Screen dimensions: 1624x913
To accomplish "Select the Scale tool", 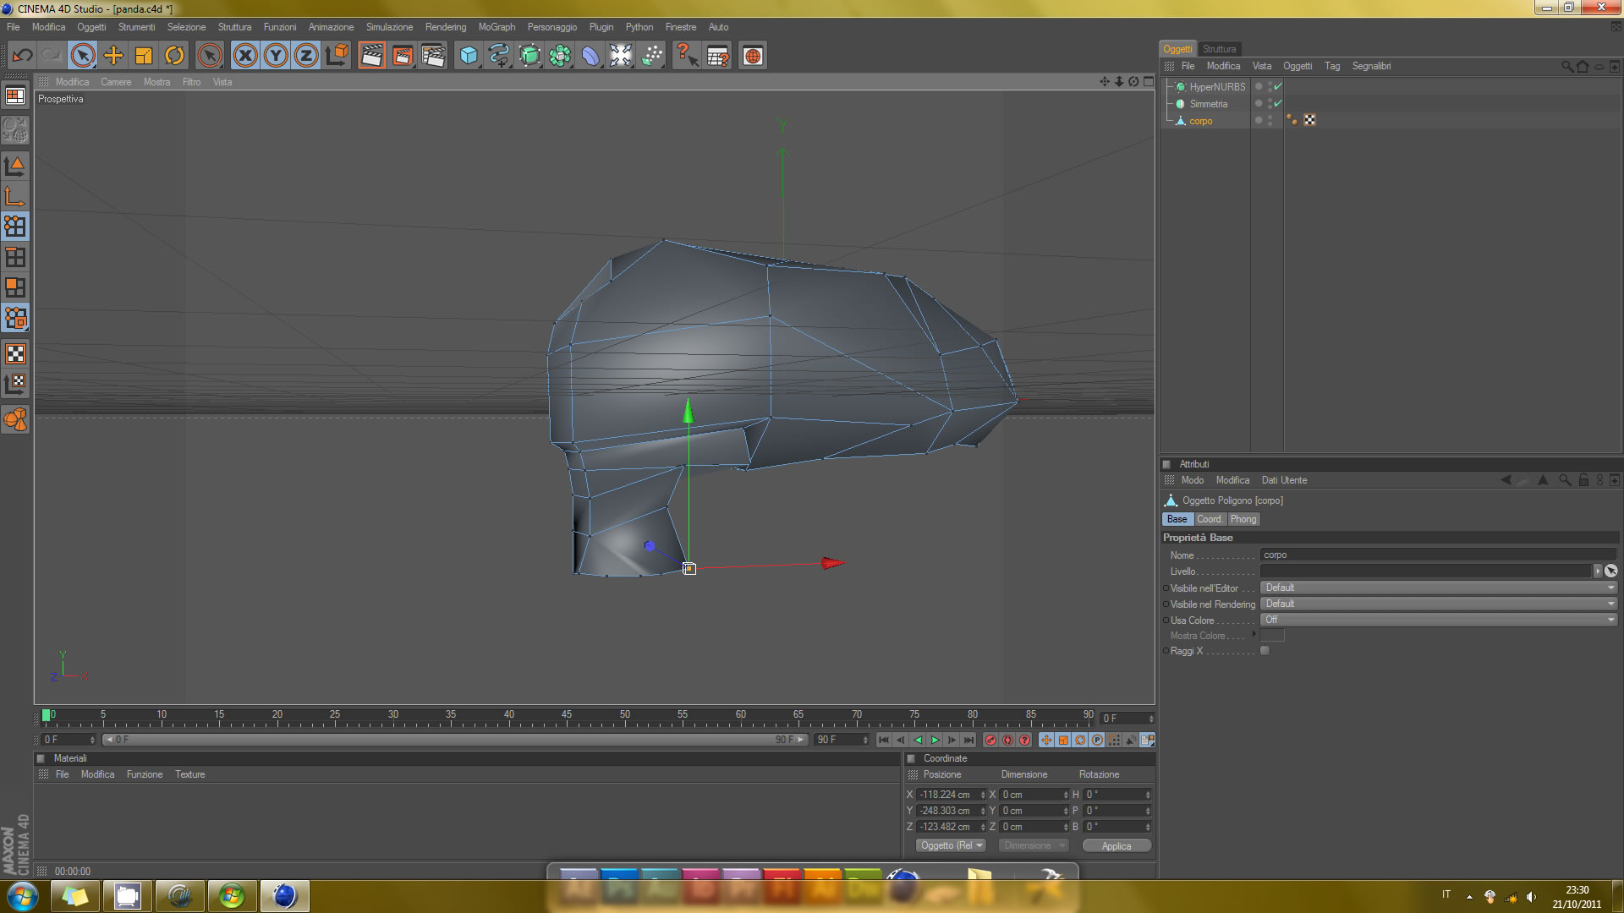I will click(144, 56).
